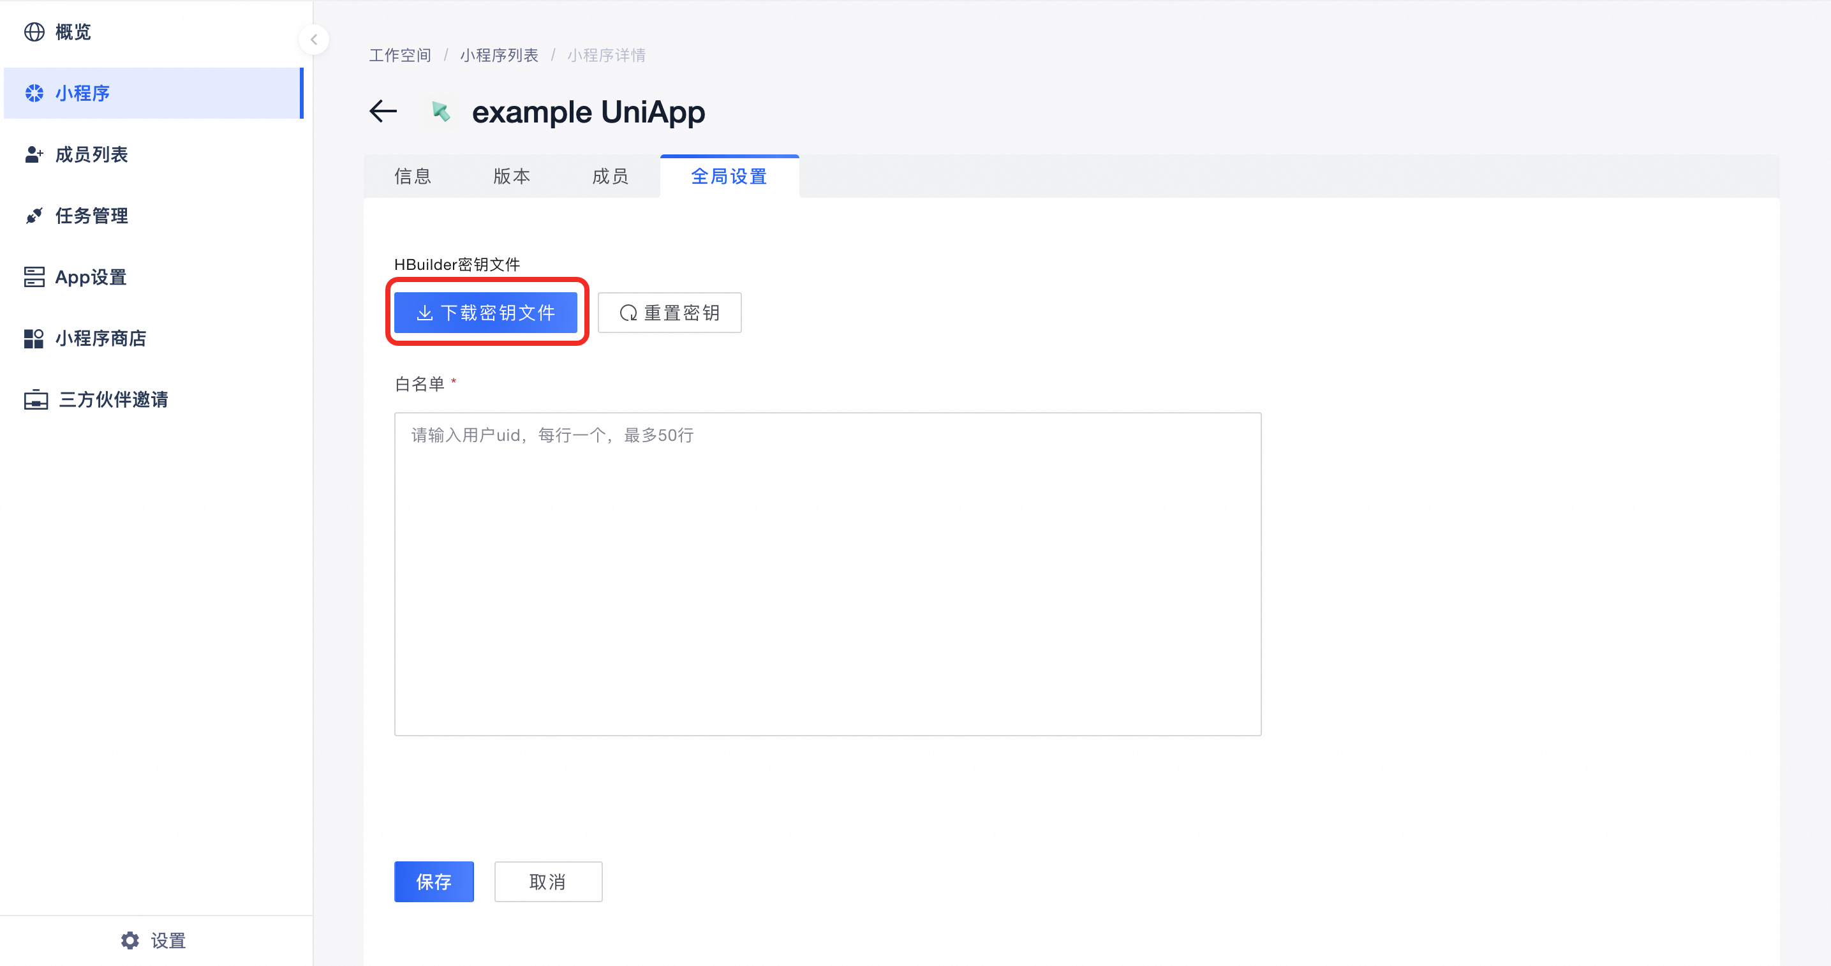
Task: Click the 小程序 sidebar icon
Action: pyautogui.click(x=34, y=93)
